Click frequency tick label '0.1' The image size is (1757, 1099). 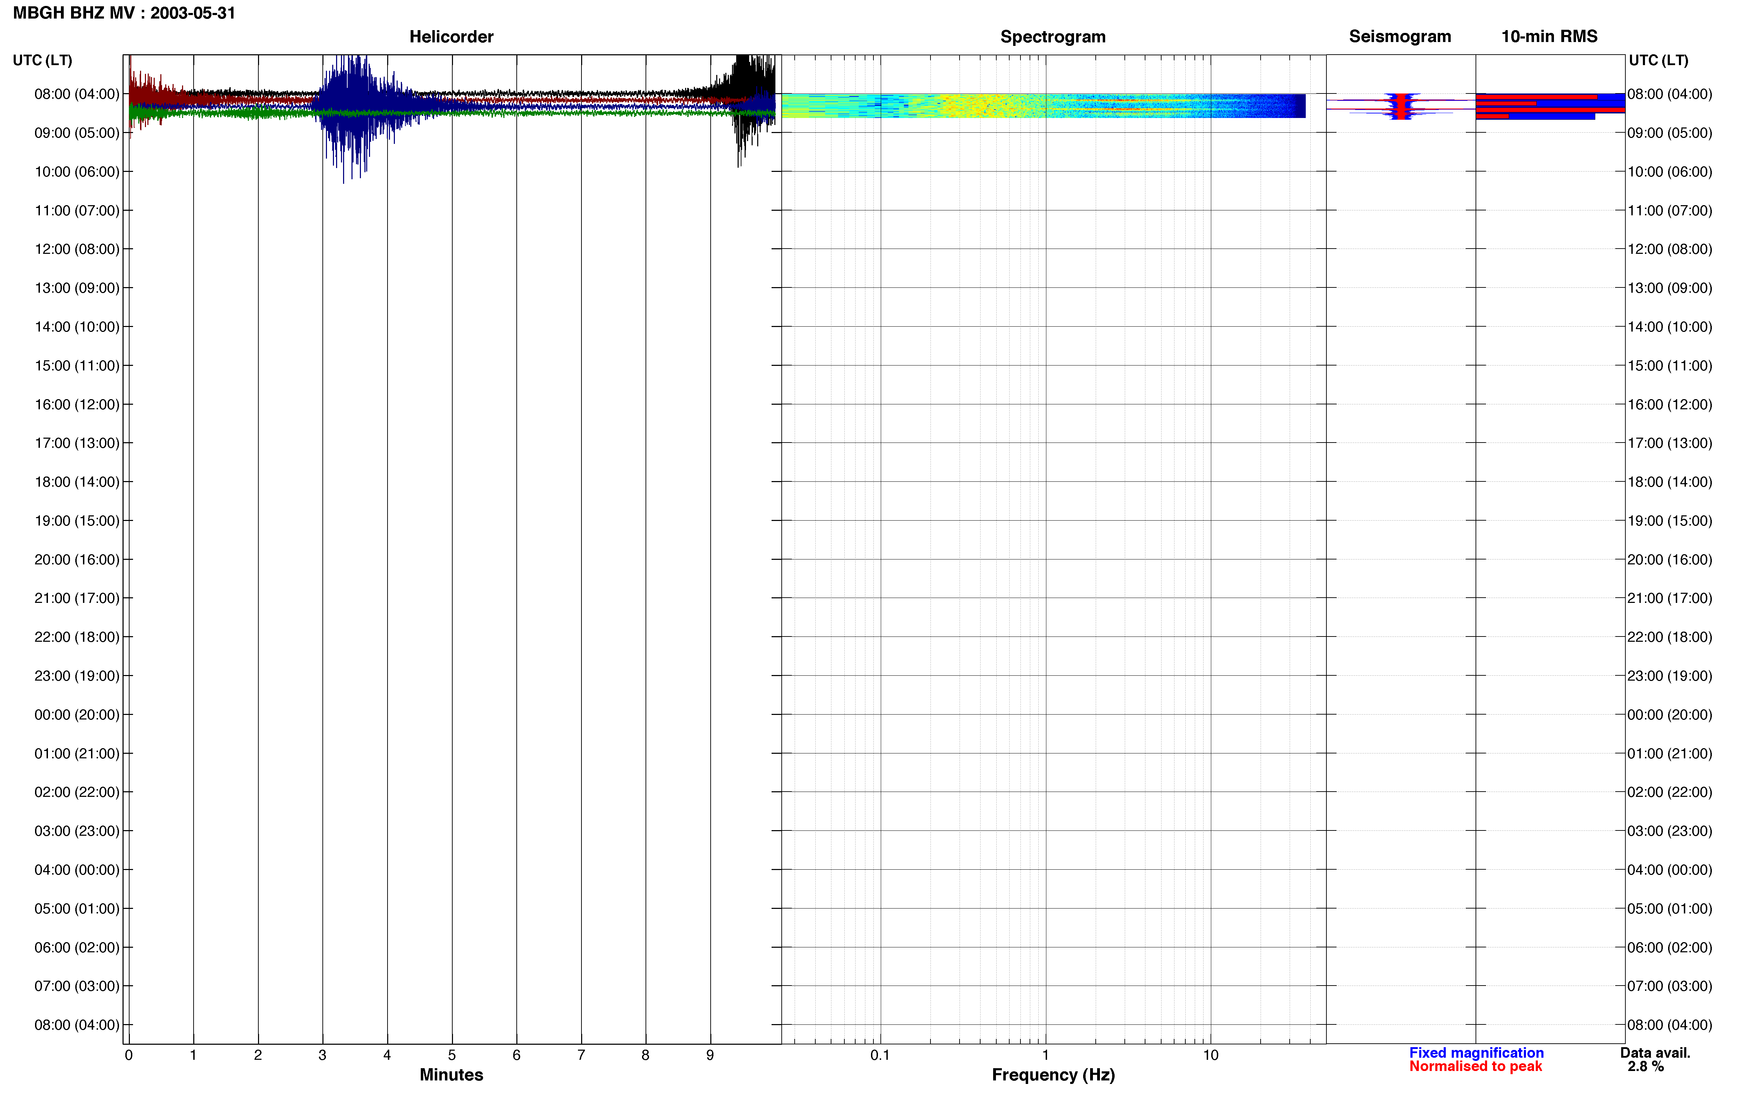tap(880, 1055)
